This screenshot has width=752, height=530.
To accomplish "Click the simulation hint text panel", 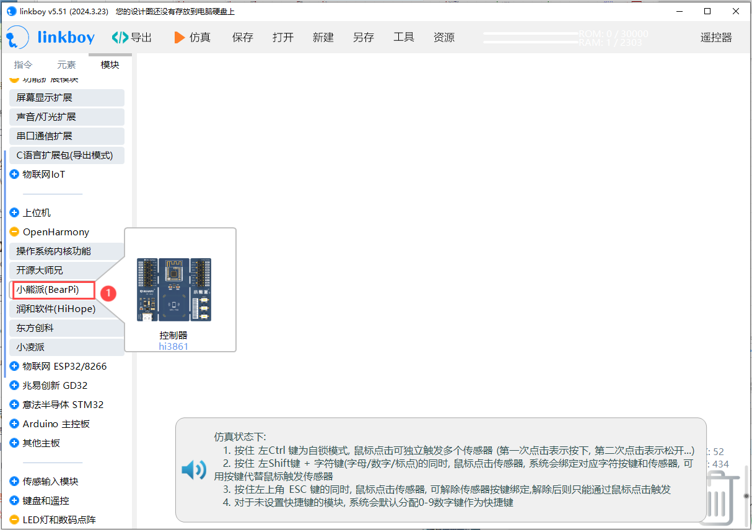I will tap(441, 470).
